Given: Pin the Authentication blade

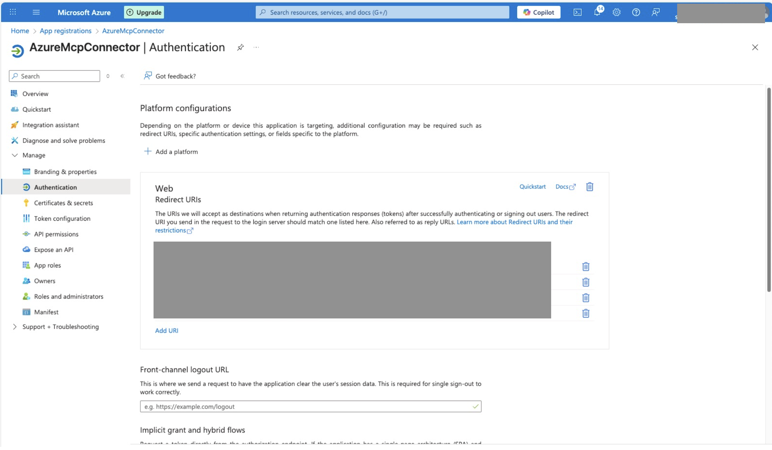Looking at the screenshot, I should pos(240,47).
